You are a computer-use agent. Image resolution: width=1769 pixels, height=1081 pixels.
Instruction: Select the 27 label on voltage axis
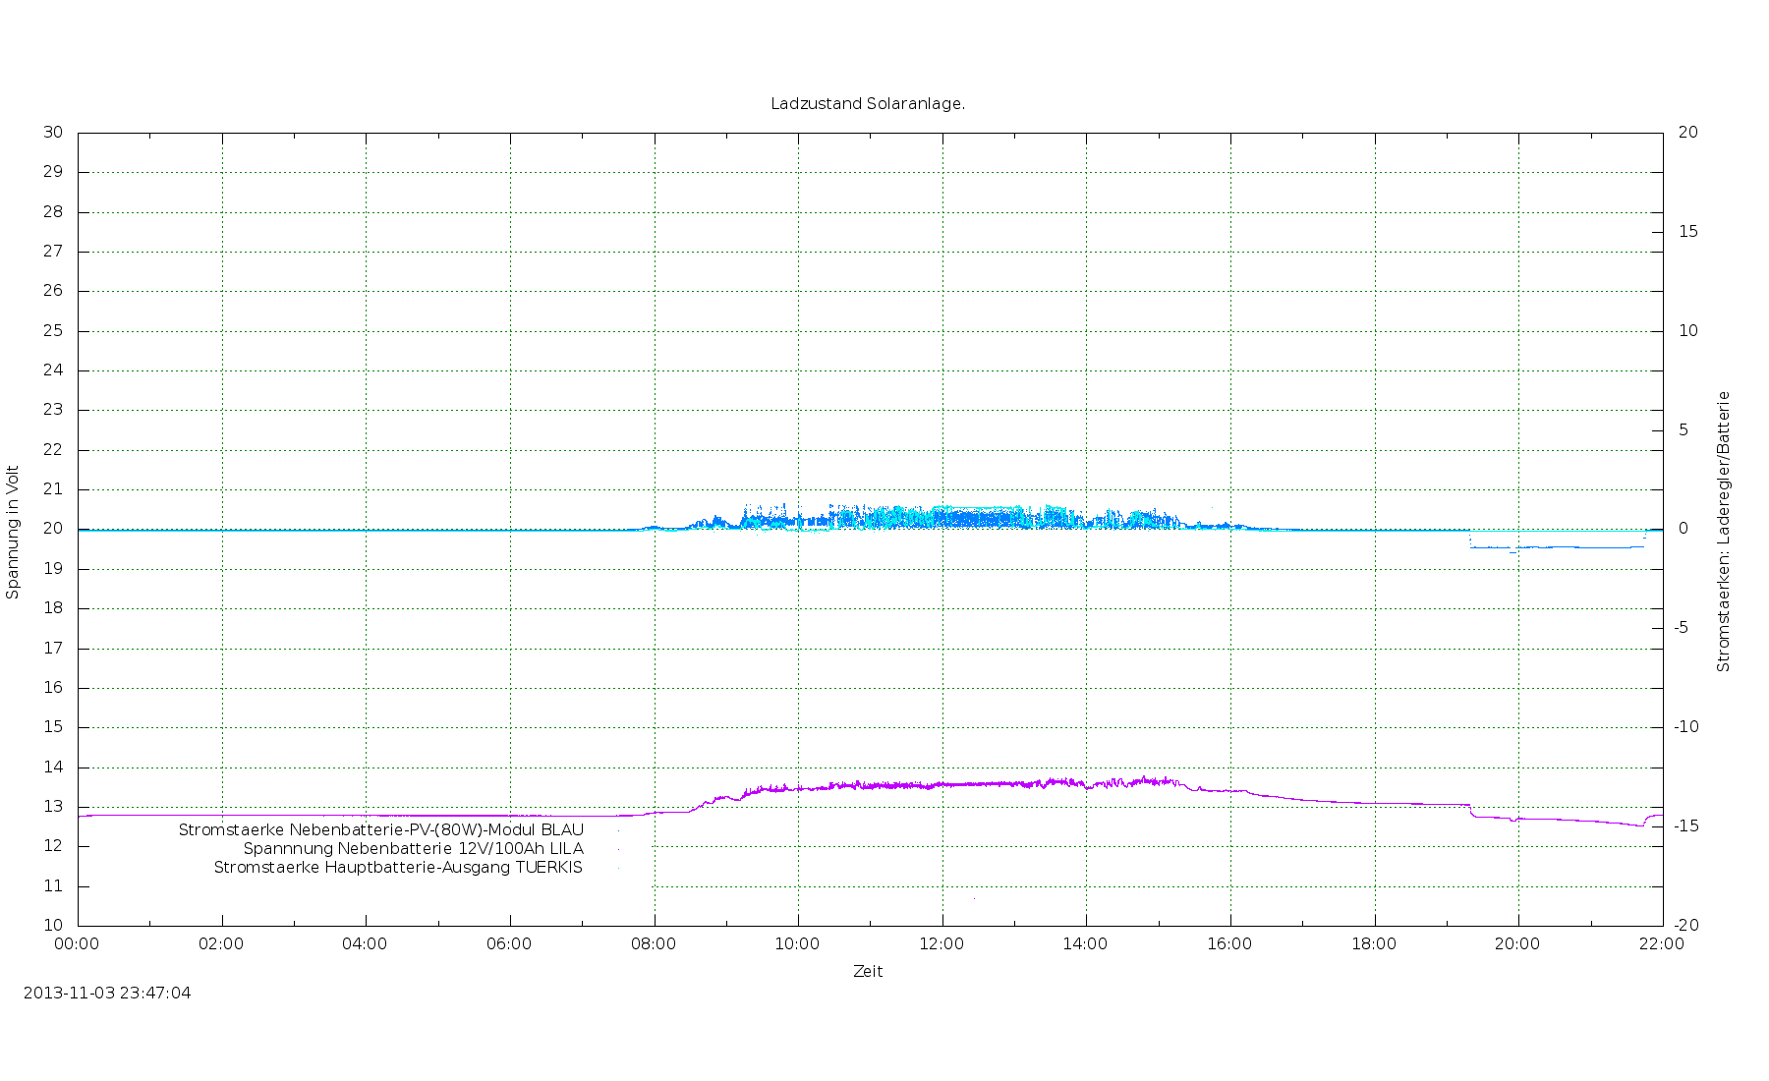click(x=53, y=252)
